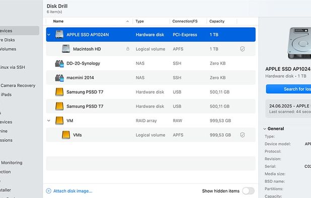
Task: Click the RAW connection cell
Action: click(177, 121)
